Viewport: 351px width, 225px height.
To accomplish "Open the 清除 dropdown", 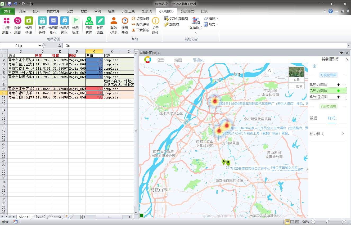I will coord(211,19).
